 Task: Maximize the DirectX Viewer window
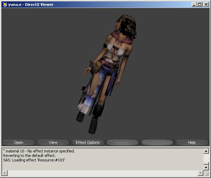[x=199, y=4]
